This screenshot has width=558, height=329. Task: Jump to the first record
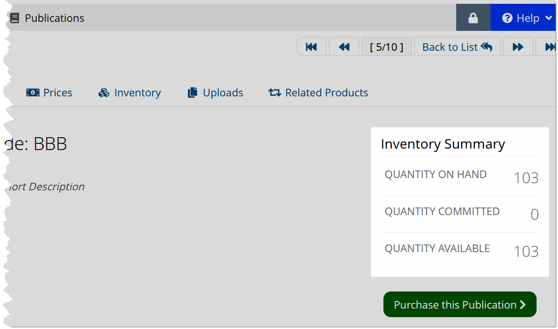(312, 47)
